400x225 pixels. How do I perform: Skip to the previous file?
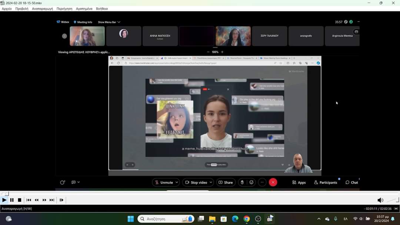click(29, 200)
